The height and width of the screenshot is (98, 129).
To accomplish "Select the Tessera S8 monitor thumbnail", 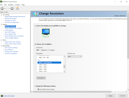I will pos(46,32).
